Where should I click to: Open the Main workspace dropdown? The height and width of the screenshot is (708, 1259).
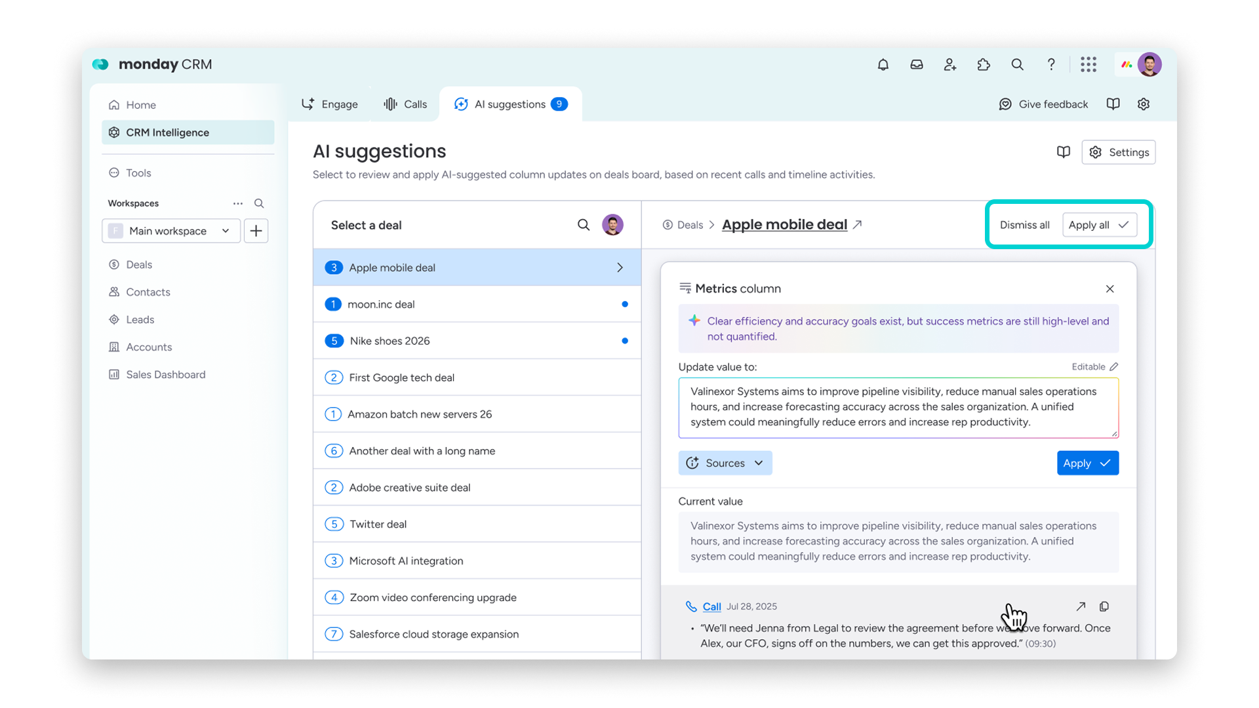171,231
